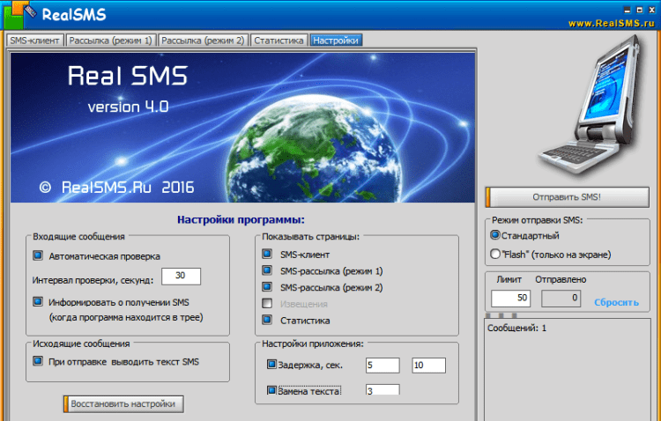Screen dimensions: 661x421
Task: Select the Настройки tab
Action: 336,41
